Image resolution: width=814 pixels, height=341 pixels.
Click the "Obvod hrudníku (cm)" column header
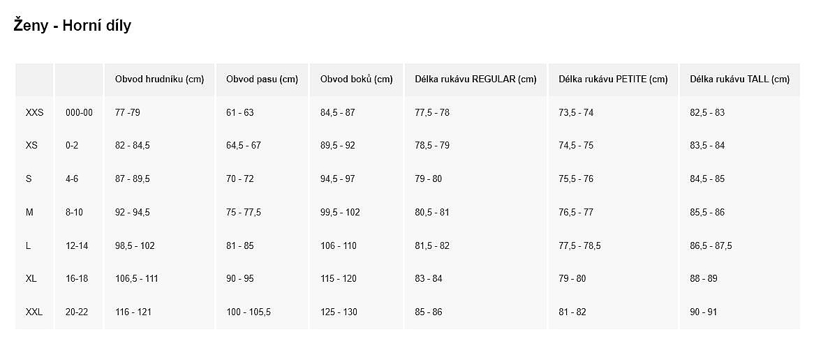(159, 79)
